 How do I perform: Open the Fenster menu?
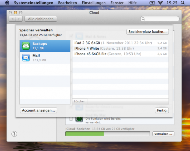pyautogui.click(x=117, y=3)
